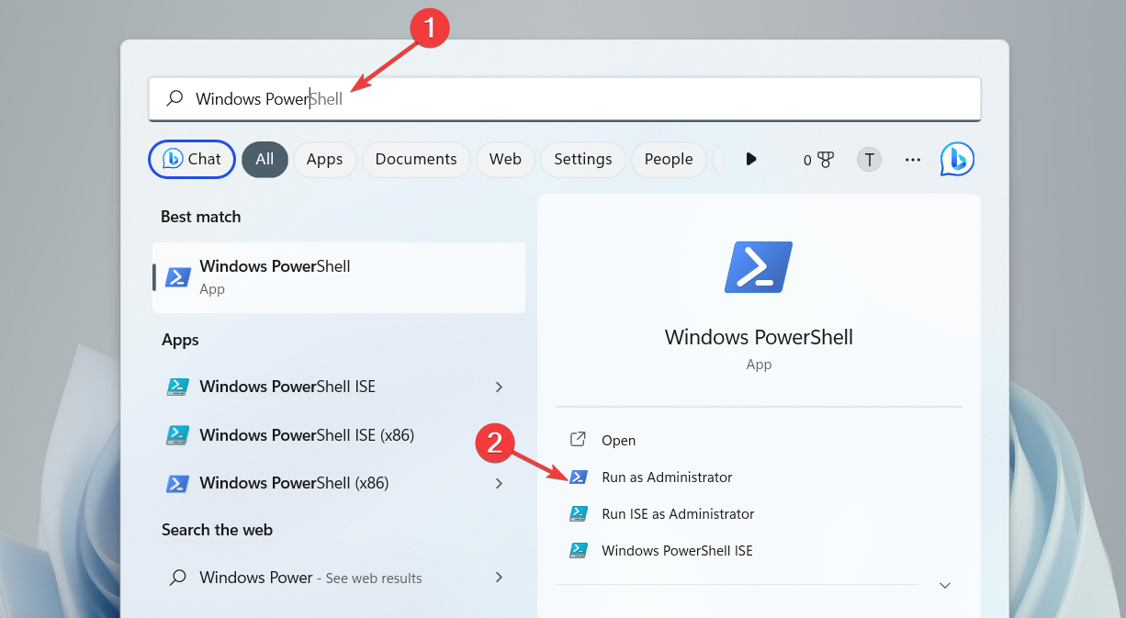The image size is (1126, 618).
Task: Select the Windows PowerShell icon under Best match
Action: [177, 276]
